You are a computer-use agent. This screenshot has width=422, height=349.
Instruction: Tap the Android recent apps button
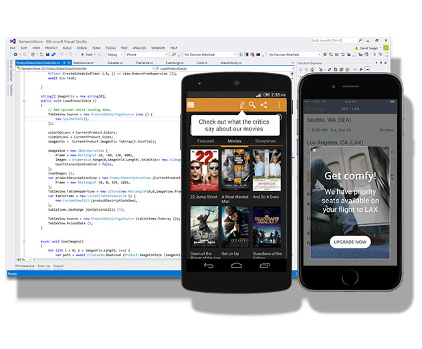tap(264, 266)
